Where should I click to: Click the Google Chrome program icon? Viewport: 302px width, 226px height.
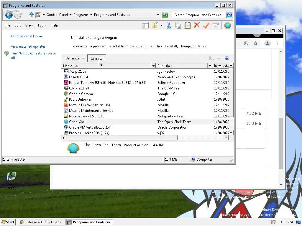click(66, 94)
